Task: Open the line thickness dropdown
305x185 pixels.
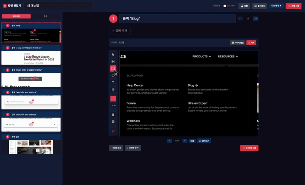Action: click(x=113, y=105)
